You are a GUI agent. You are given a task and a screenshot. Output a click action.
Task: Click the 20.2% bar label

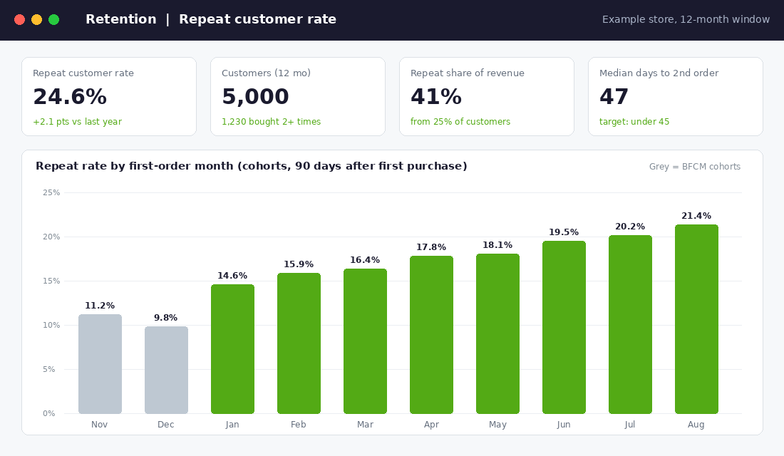[630, 227]
